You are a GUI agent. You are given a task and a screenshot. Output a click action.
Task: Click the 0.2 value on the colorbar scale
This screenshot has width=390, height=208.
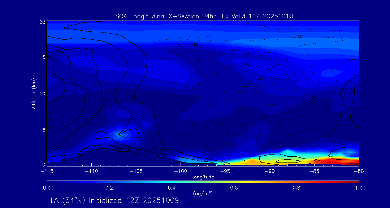109,188
